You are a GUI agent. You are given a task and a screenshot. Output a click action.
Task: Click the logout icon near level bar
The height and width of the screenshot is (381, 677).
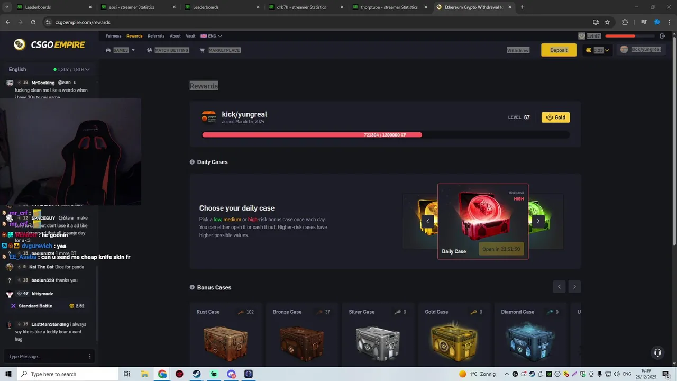663,36
